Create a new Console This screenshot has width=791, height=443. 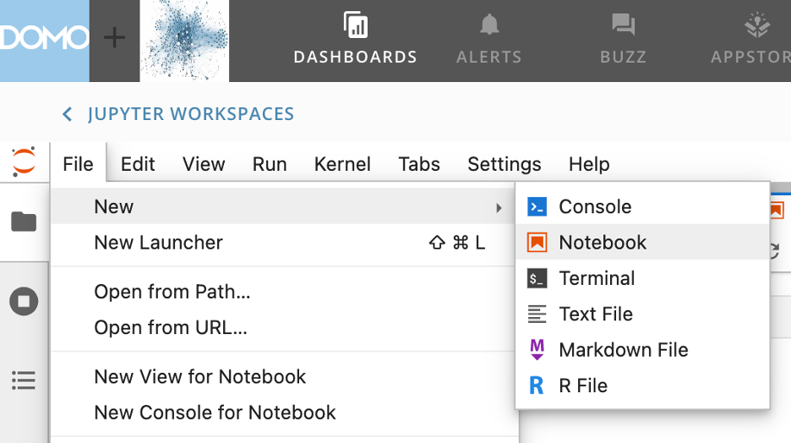coord(642,206)
